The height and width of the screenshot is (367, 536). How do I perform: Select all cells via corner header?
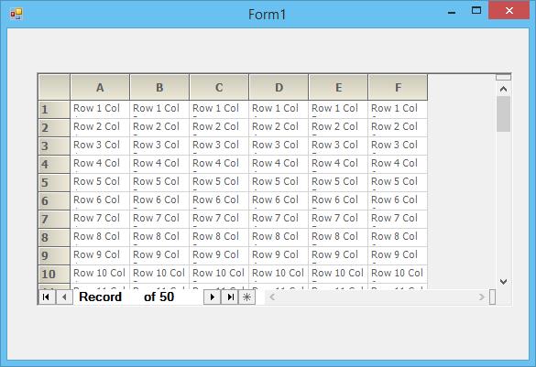pyautogui.click(x=54, y=87)
